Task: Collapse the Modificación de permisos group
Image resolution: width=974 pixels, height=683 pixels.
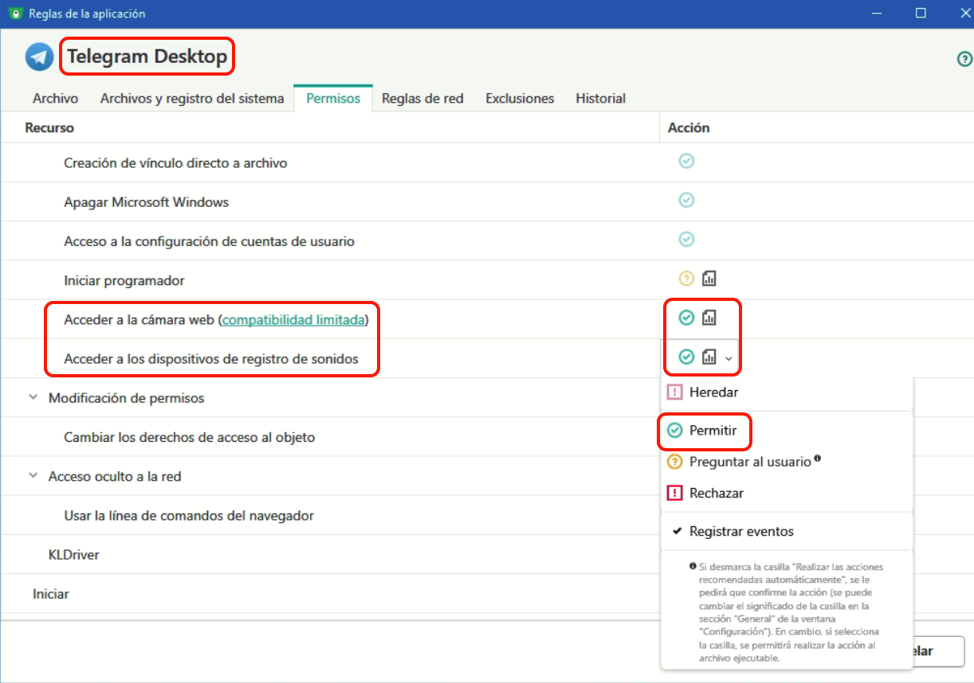Action: click(33, 396)
